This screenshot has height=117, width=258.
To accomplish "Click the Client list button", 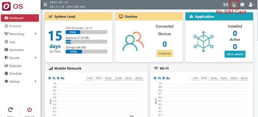I will (x=165, y=53).
